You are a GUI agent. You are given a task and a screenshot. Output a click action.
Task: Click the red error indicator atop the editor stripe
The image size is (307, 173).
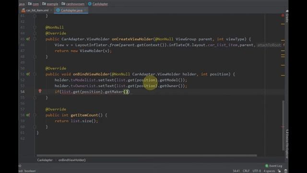[x=283, y=15]
